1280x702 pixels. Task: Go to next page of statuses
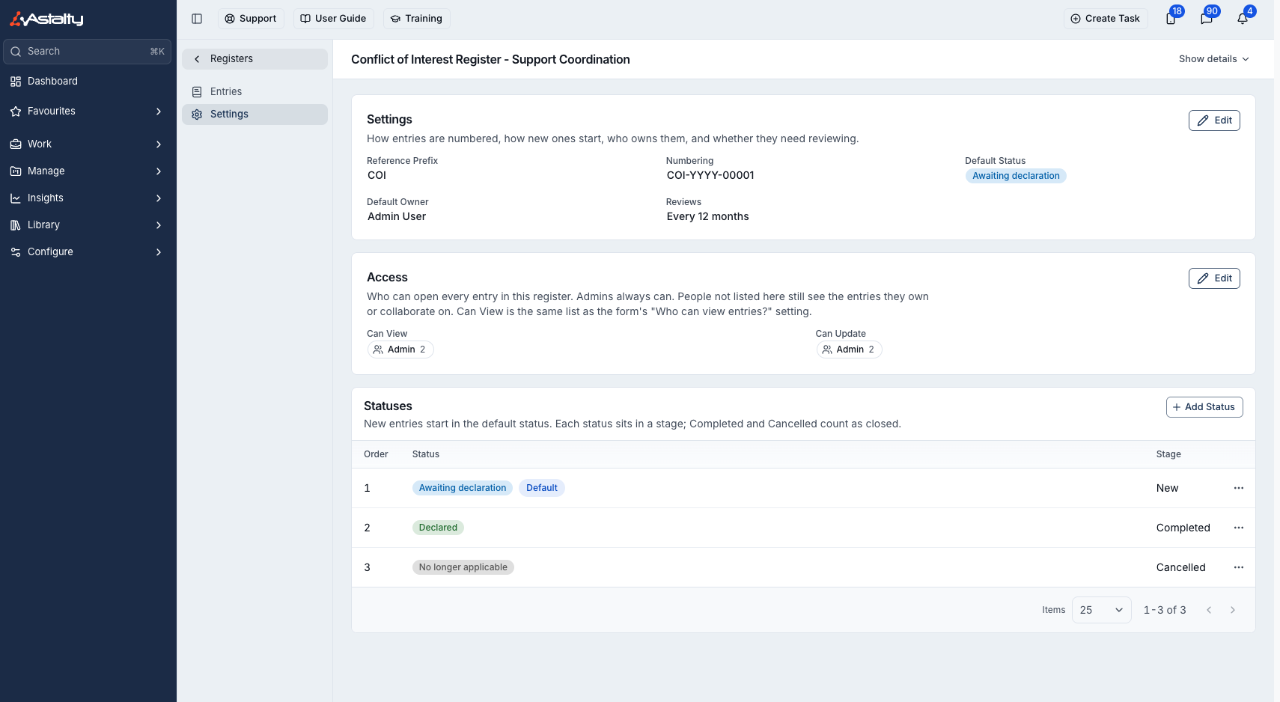point(1233,610)
